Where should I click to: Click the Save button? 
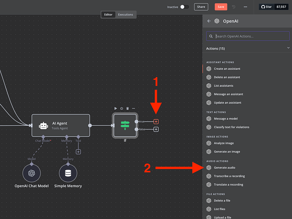point(221,7)
